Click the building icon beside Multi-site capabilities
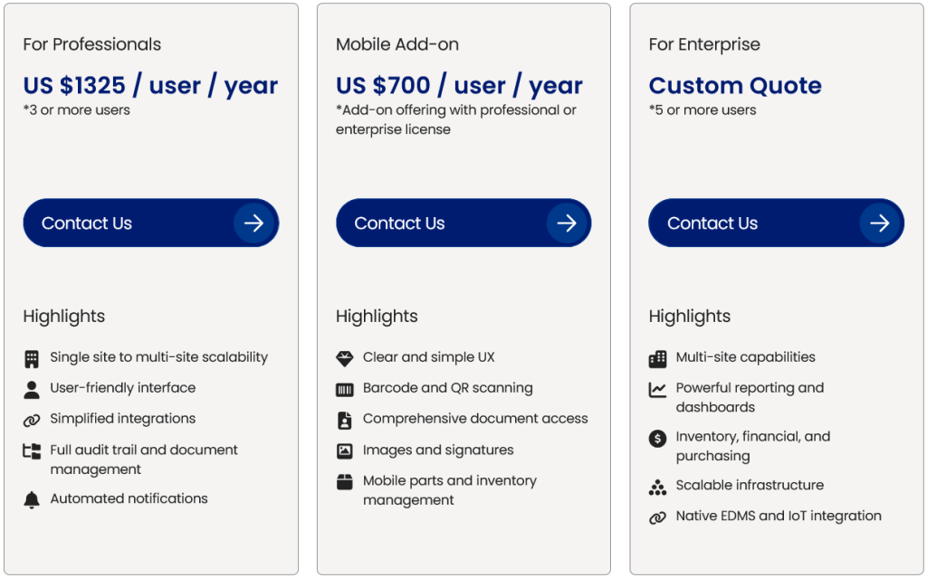 [x=658, y=357]
